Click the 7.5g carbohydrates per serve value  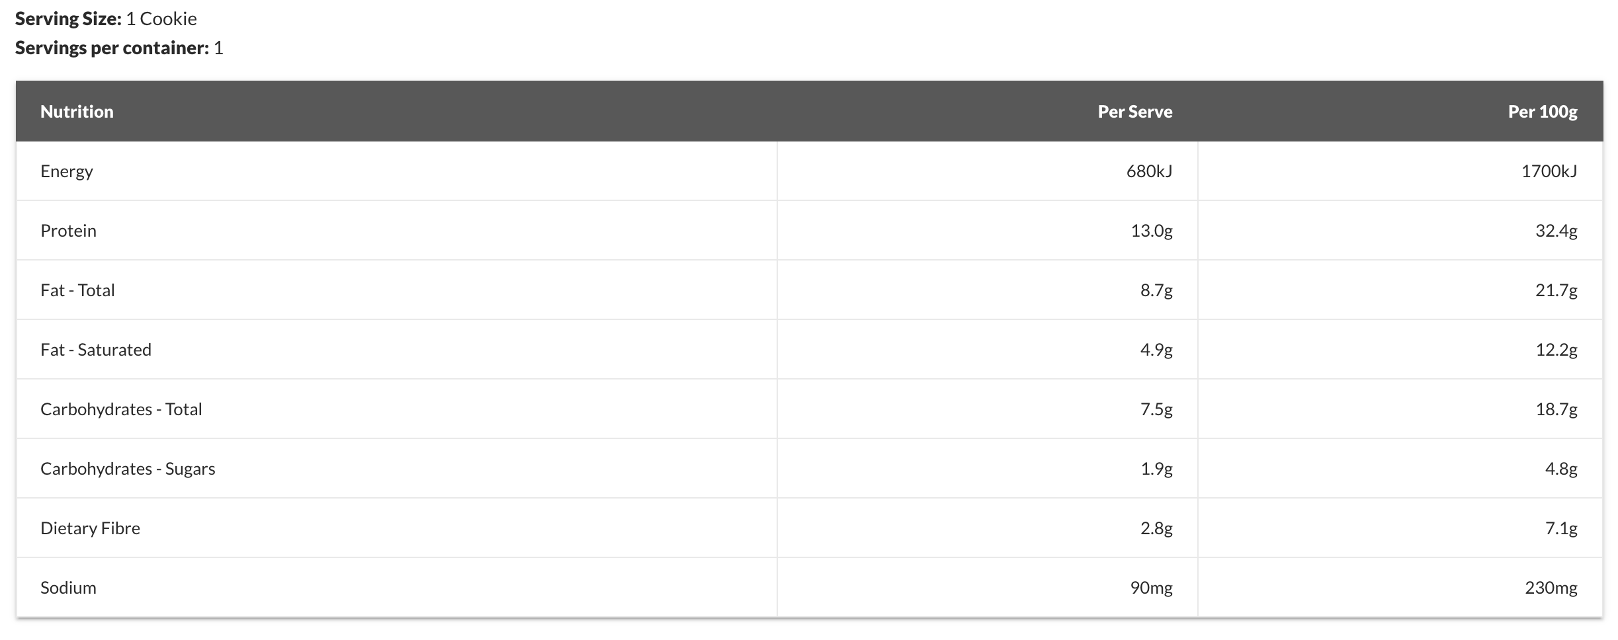(1156, 409)
